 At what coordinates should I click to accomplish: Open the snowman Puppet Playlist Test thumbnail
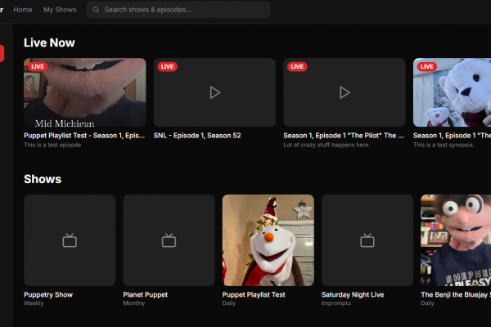point(268,240)
